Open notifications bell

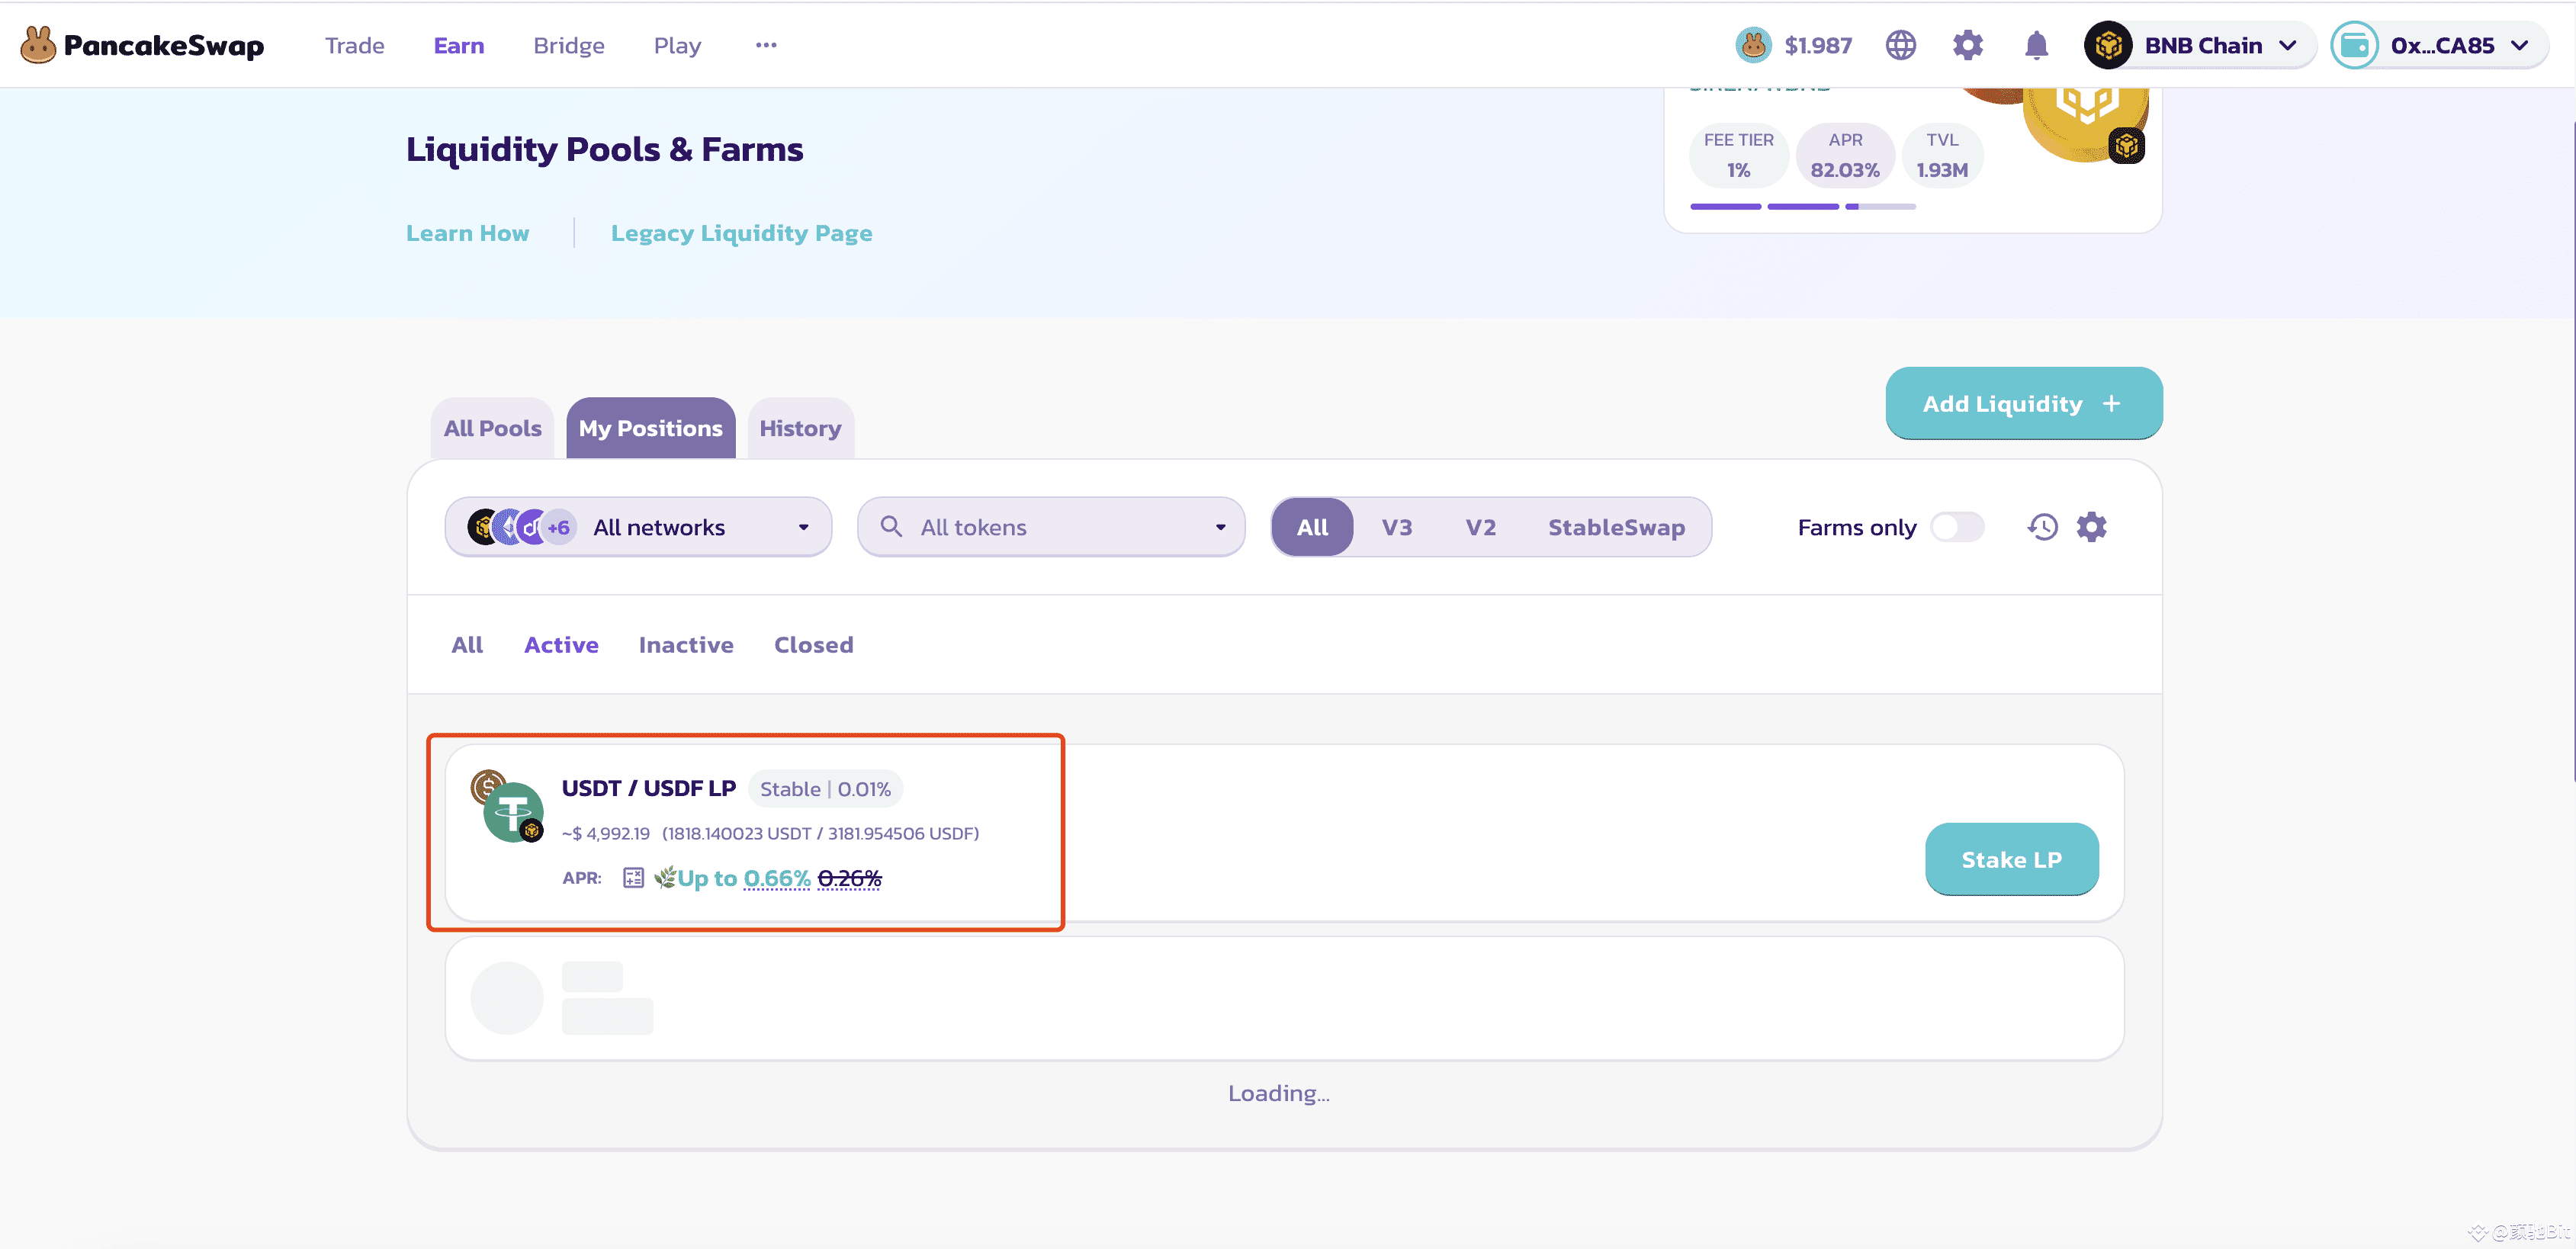pos(2036,45)
